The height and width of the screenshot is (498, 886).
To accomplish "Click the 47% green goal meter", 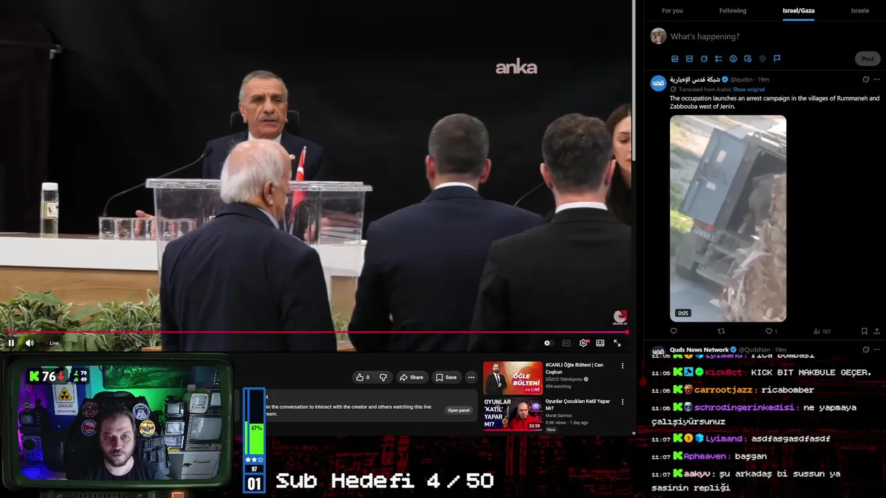I will (x=256, y=438).
